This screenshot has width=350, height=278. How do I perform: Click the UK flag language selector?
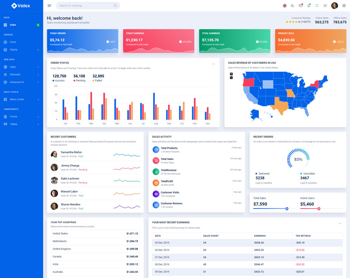point(284,6)
